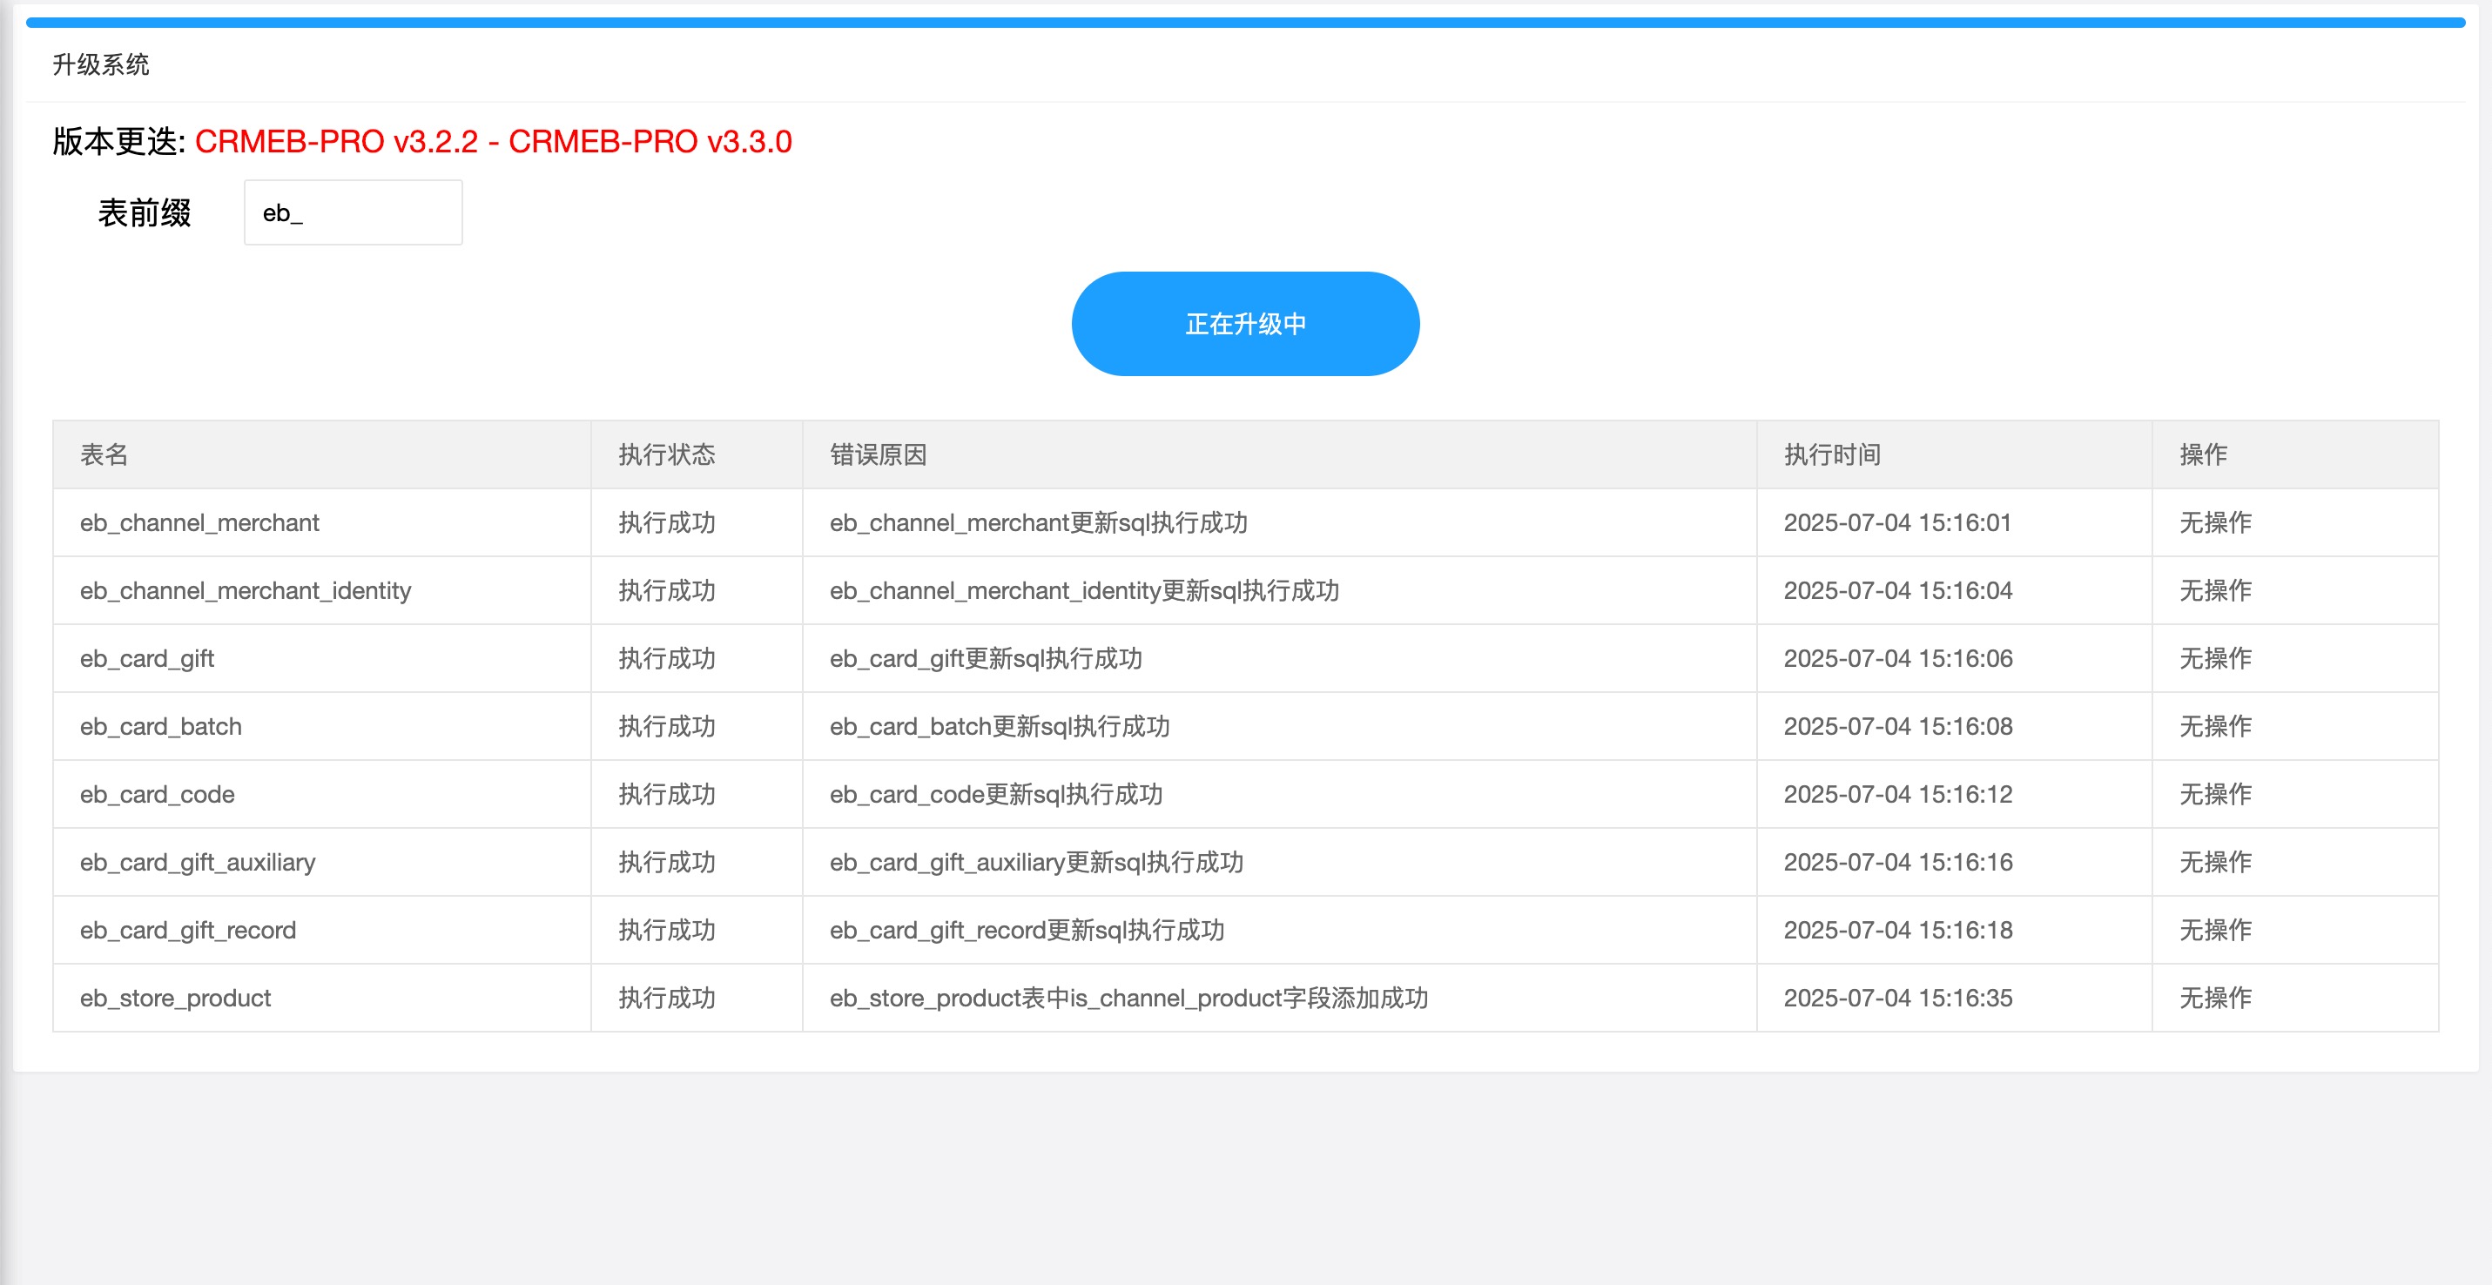Click the 表前缀 label

pyautogui.click(x=145, y=212)
